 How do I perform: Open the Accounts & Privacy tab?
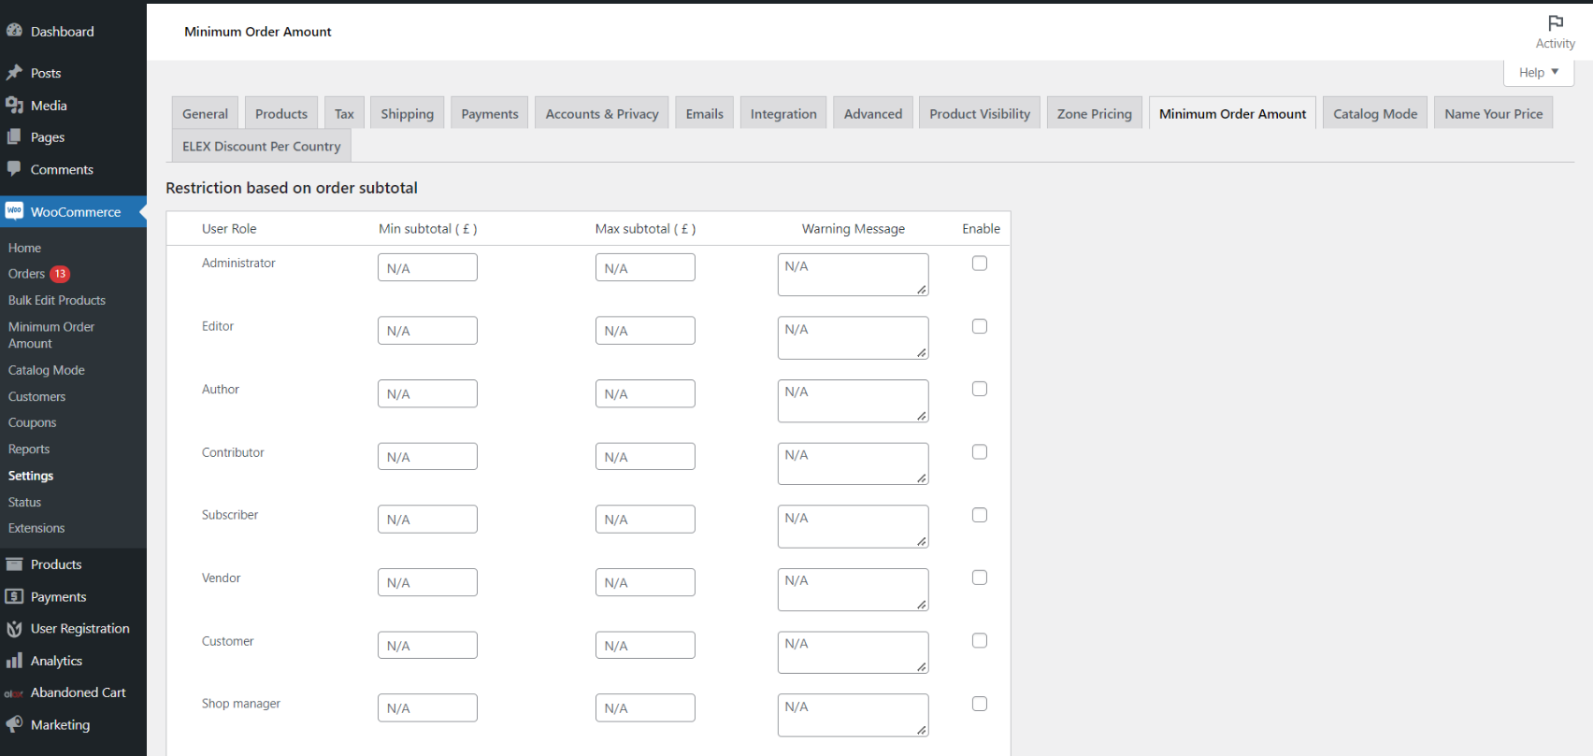click(x=602, y=113)
